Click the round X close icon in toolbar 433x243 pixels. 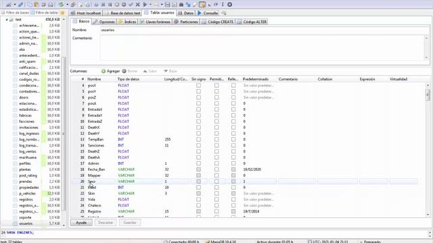tap(230, 5)
